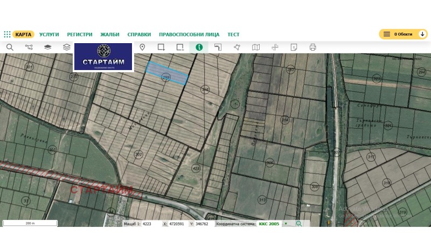Viewport: 431px width, 242px height.
Task: Open the ТЕСТ menu item
Action: pos(233,34)
